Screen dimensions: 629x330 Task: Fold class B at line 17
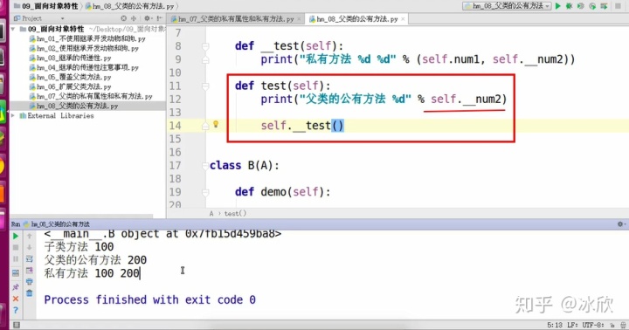205,166
